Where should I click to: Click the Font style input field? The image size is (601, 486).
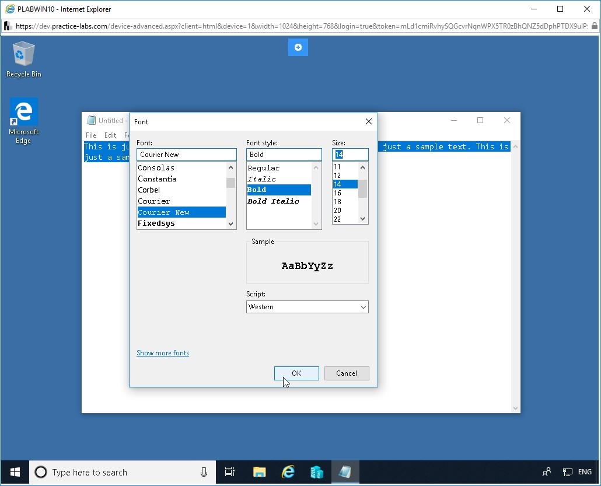click(284, 155)
